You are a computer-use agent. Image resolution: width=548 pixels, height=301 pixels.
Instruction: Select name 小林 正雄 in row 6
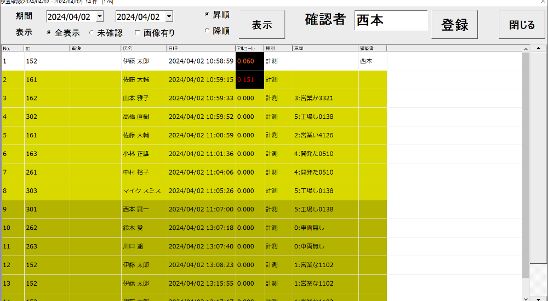tap(136, 154)
